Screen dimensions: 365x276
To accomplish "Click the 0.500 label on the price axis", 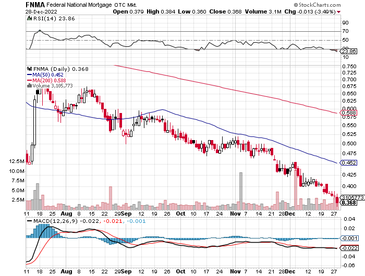I will [349, 143].
